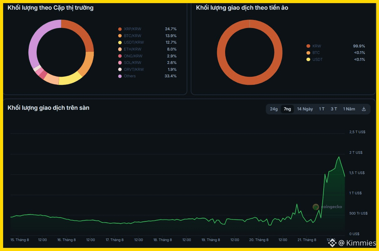379x251 pixels.
Task: Select the Others legend label
Action: point(130,76)
